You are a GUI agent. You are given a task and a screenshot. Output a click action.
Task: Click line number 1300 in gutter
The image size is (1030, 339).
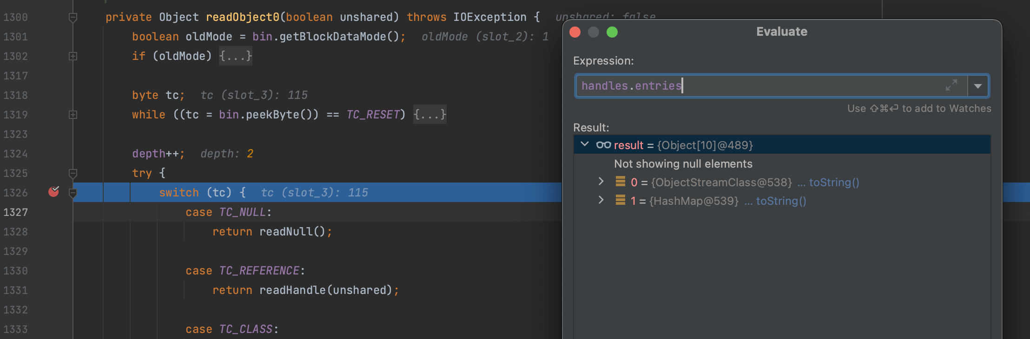pyautogui.click(x=16, y=17)
